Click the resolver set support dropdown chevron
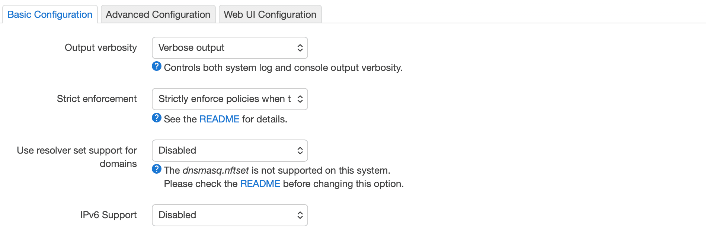Viewport: 707px width, 233px height. [x=300, y=151]
